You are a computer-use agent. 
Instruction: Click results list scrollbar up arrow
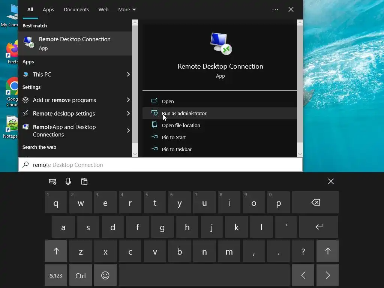(x=135, y=22)
